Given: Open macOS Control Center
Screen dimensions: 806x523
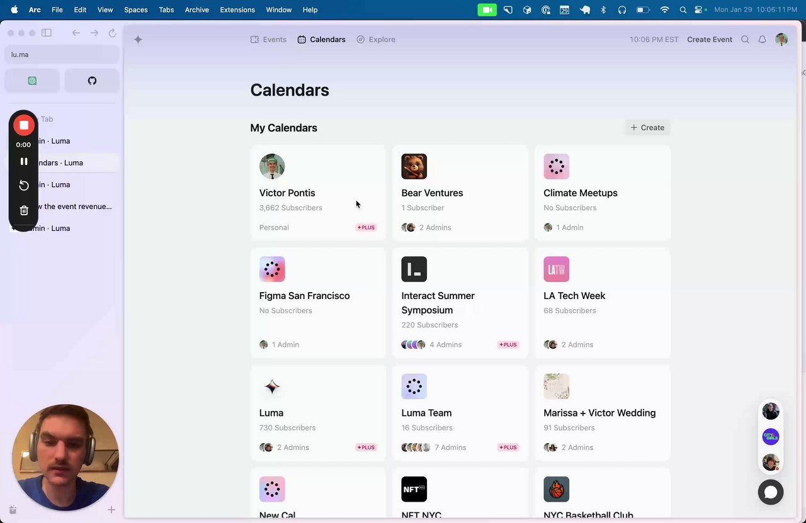Looking at the screenshot, I should (x=699, y=9).
